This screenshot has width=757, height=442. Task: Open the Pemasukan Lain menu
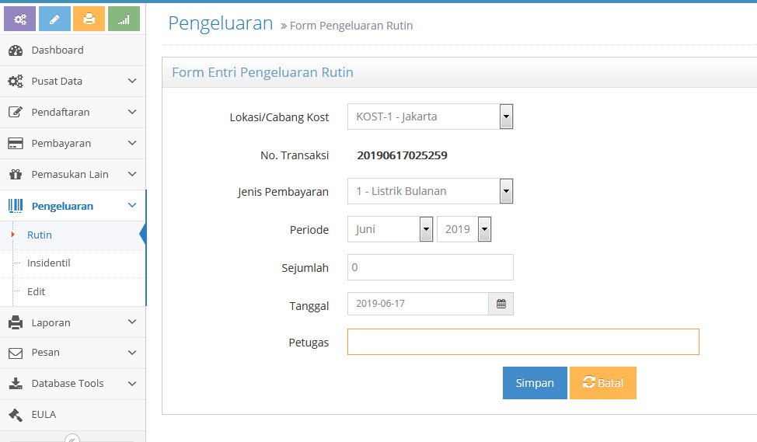point(72,174)
